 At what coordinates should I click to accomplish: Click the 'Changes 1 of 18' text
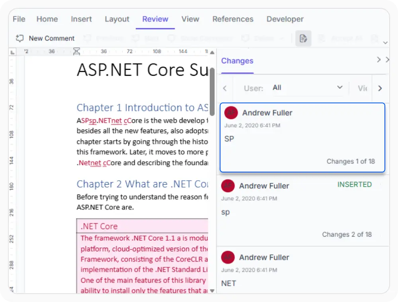point(351,161)
